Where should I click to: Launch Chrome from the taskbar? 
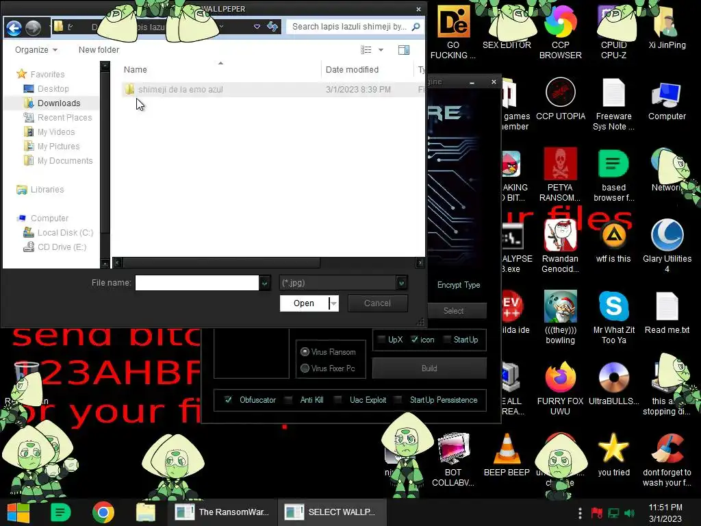[x=103, y=512]
